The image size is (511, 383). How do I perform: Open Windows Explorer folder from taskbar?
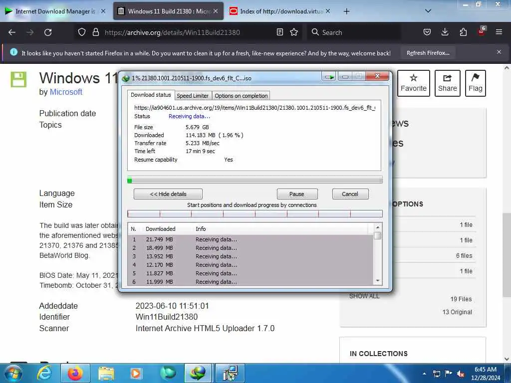pyautogui.click(x=106, y=373)
